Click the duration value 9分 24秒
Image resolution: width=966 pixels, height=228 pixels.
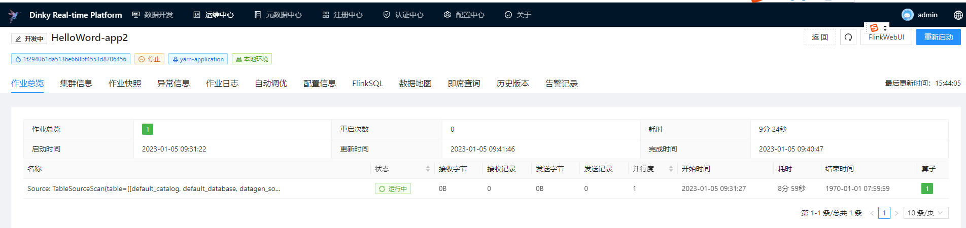point(773,129)
